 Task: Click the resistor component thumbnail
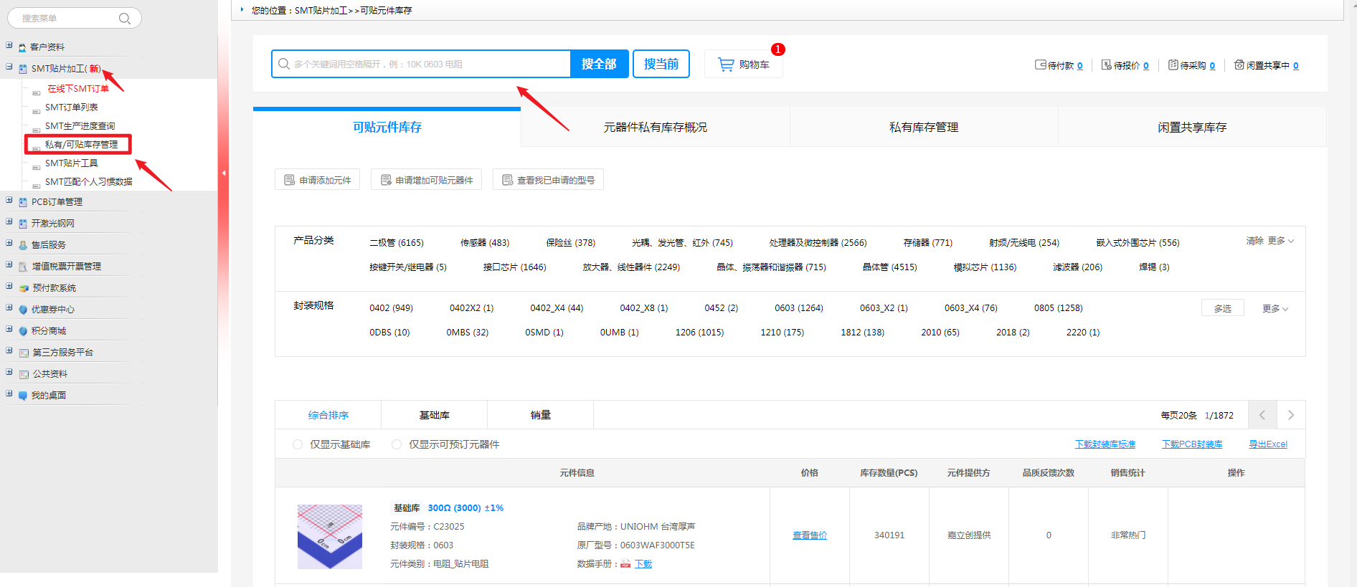click(330, 536)
